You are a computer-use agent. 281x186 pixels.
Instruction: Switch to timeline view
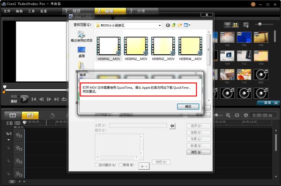click(x=30, y=115)
